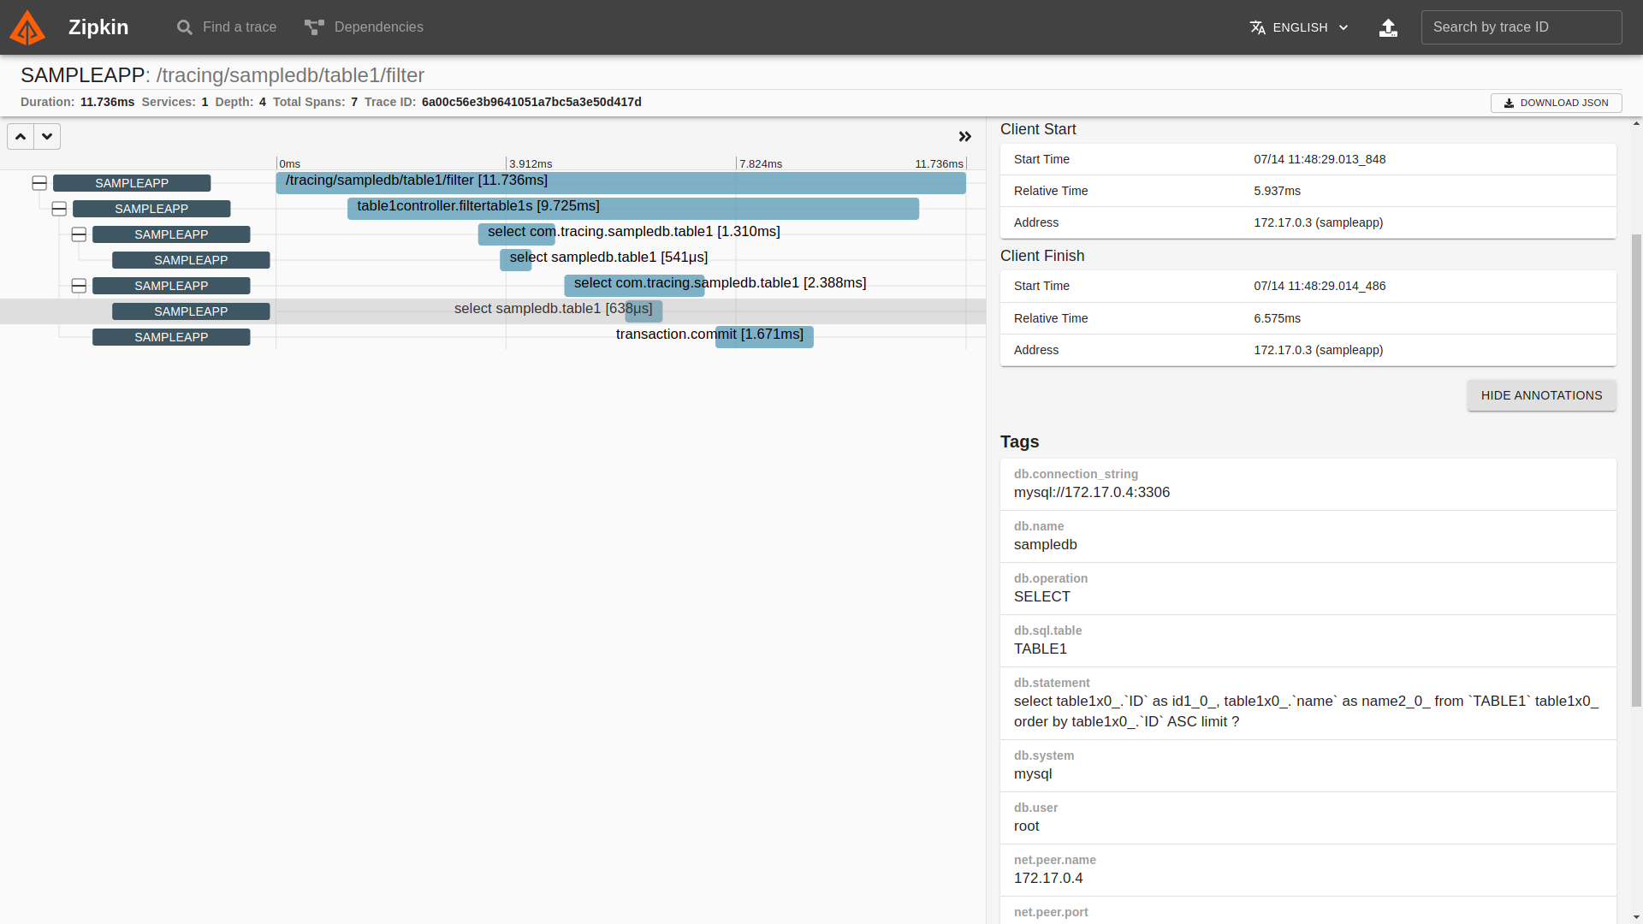This screenshot has width=1643, height=924.
Task: Select the transaction.commit span bar
Action: [x=764, y=336]
